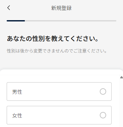The width and height of the screenshot is (123, 127).
Task: Click the scrollbar up arrow
Action: tap(121, 77)
